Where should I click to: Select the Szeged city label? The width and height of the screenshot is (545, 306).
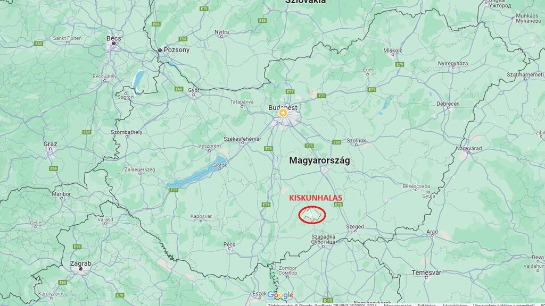355,226
